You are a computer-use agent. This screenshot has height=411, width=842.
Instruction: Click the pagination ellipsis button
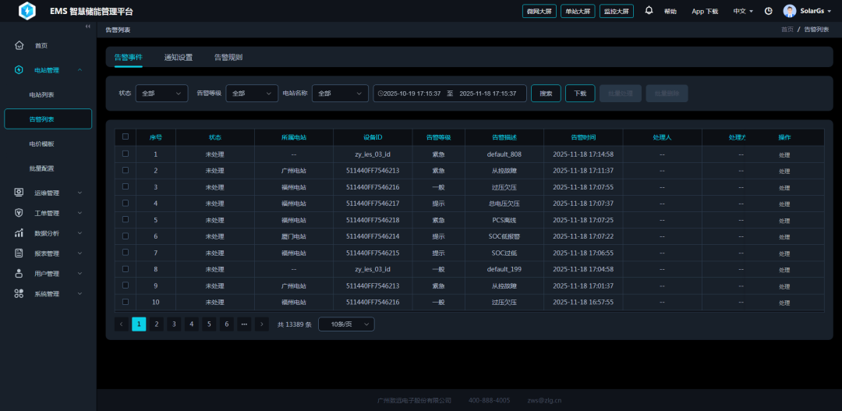244,324
